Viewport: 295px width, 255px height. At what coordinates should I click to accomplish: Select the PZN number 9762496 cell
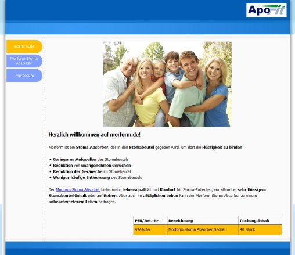pos(150,230)
